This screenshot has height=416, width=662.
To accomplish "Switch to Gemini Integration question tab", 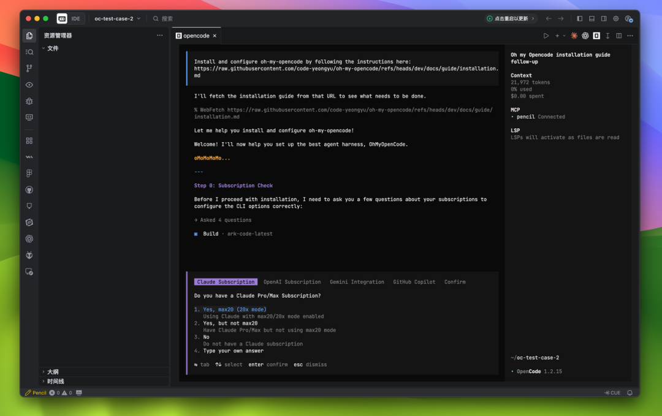I will (357, 282).
